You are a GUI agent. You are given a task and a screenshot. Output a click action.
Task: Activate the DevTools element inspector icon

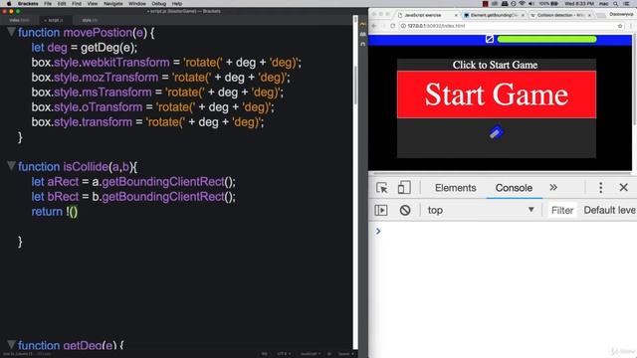382,188
